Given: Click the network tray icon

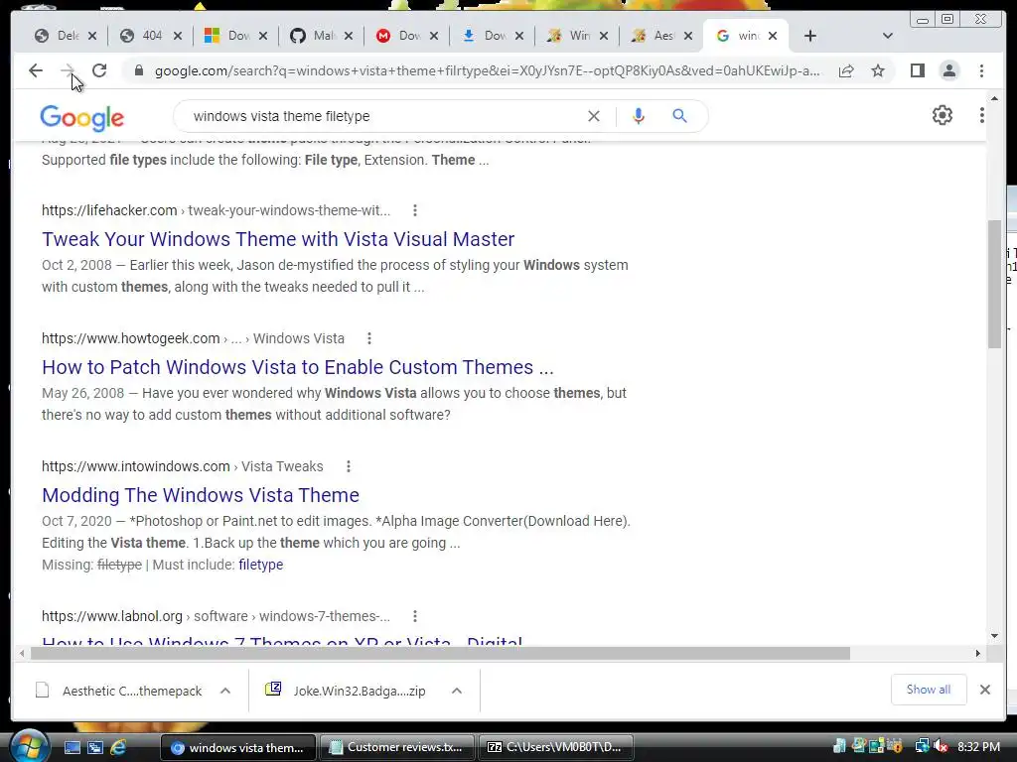Looking at the screenshot, I should pos(923,746).
